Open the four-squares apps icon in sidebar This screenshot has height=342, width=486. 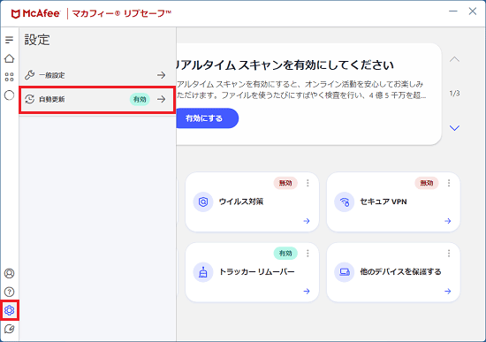[x=10, y=77]
